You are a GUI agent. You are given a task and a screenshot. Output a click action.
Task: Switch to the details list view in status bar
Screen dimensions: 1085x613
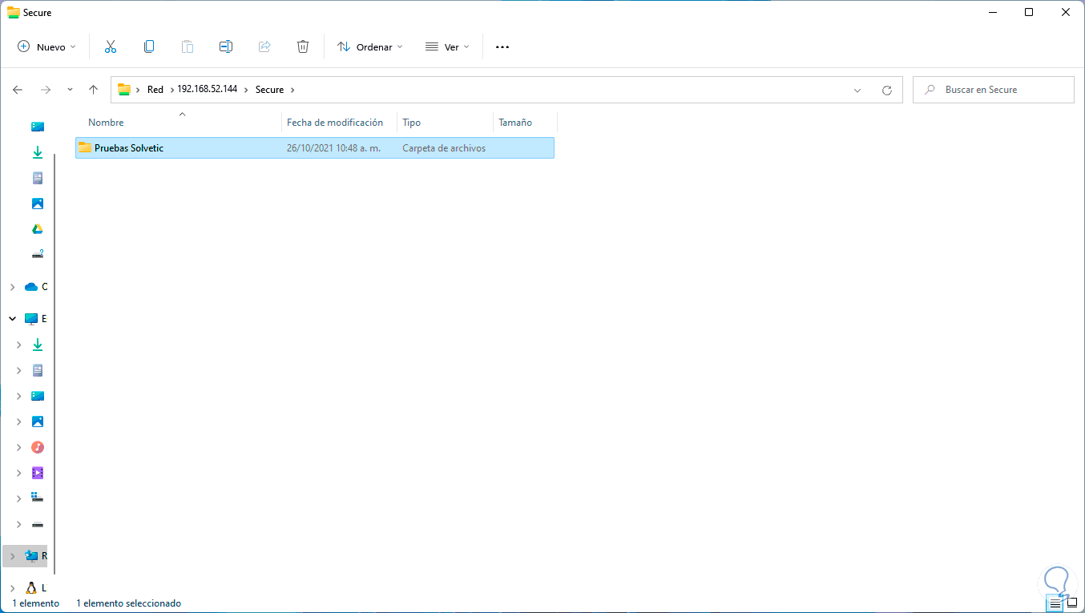coord(1055,603)
